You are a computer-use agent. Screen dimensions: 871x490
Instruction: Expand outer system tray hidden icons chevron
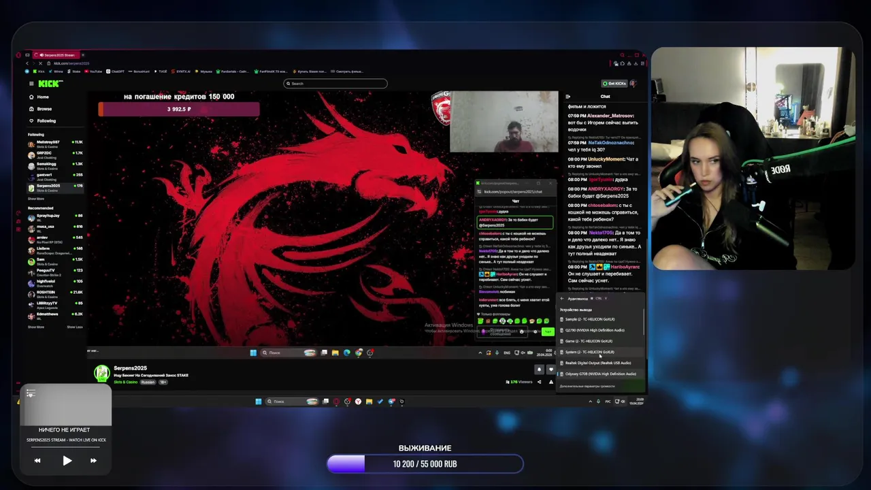tap(590, 402)
